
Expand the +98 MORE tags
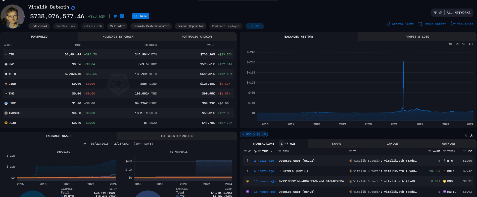click(x=254, y=26)
